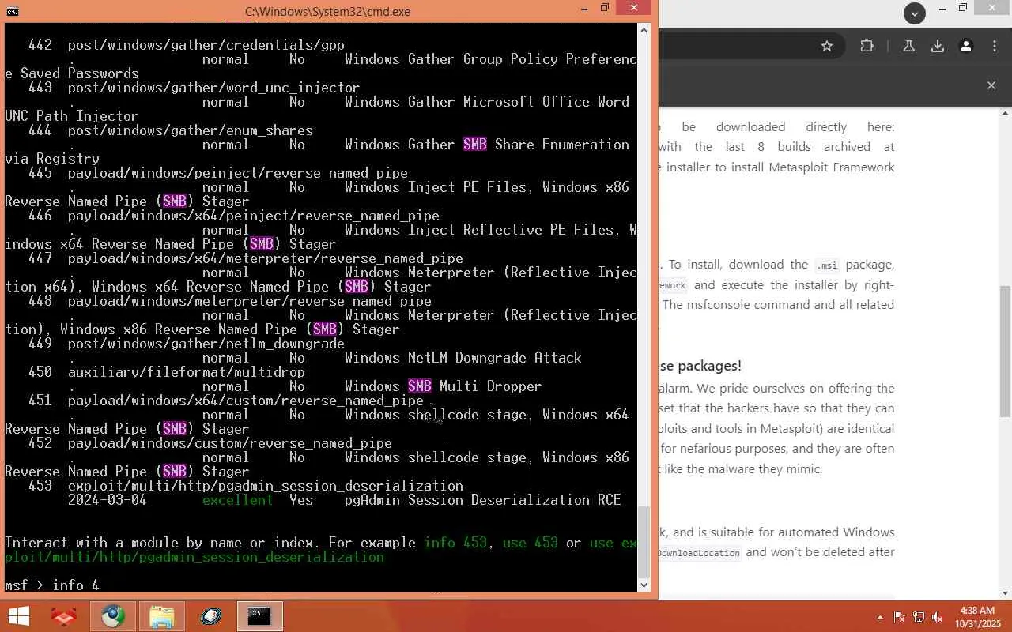The height and width of the screenshot is (632, 1012).
Task: Click the muted volume tray icon
Action: (x=938, y=617)
